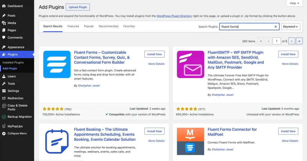
Task: Switch to the Favorites tab
Action: (x=129, y=26)
